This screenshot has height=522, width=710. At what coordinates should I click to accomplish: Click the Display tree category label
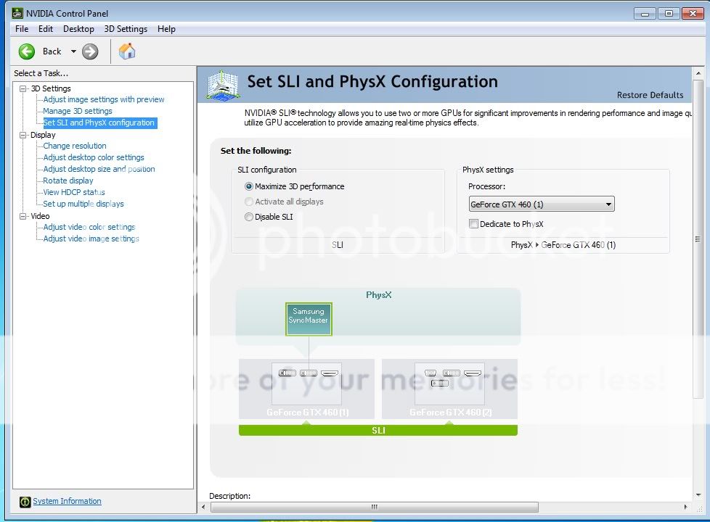tap(43, 135)
